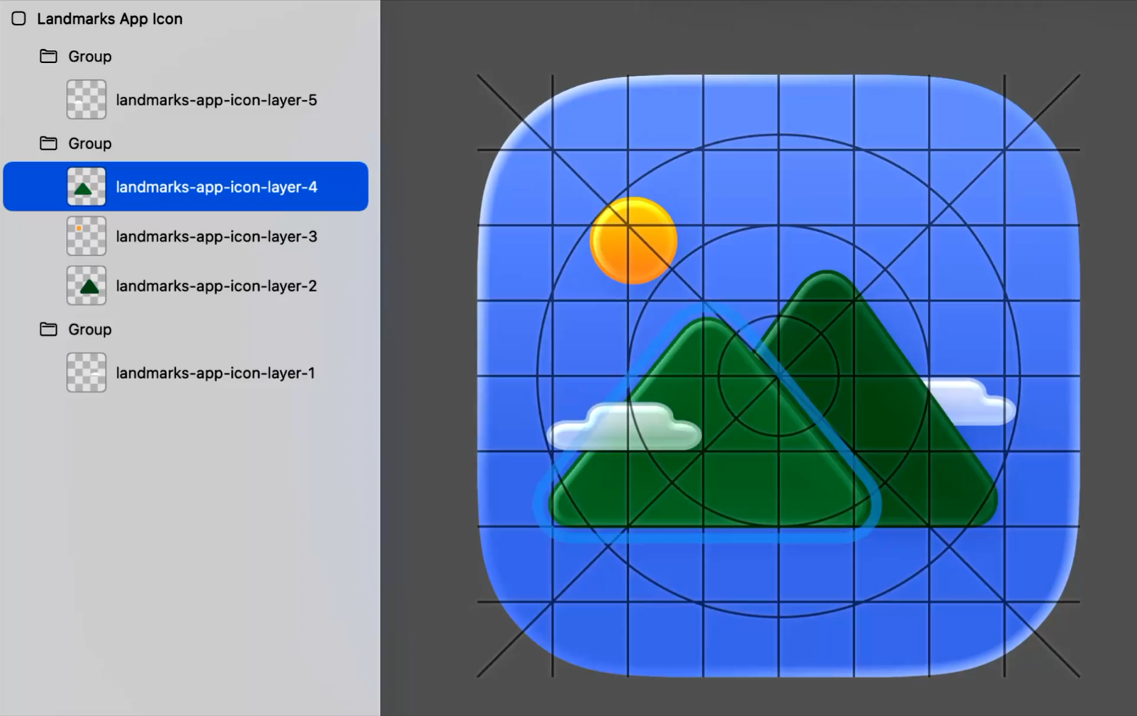Select landmarks-app-icon-layer-1 layer name
This screenshot has height=716, width=1137.
pyautogui.click(x=215, y=373)
